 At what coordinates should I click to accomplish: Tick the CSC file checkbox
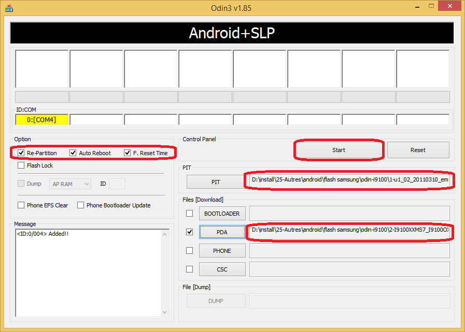point(190,269)
